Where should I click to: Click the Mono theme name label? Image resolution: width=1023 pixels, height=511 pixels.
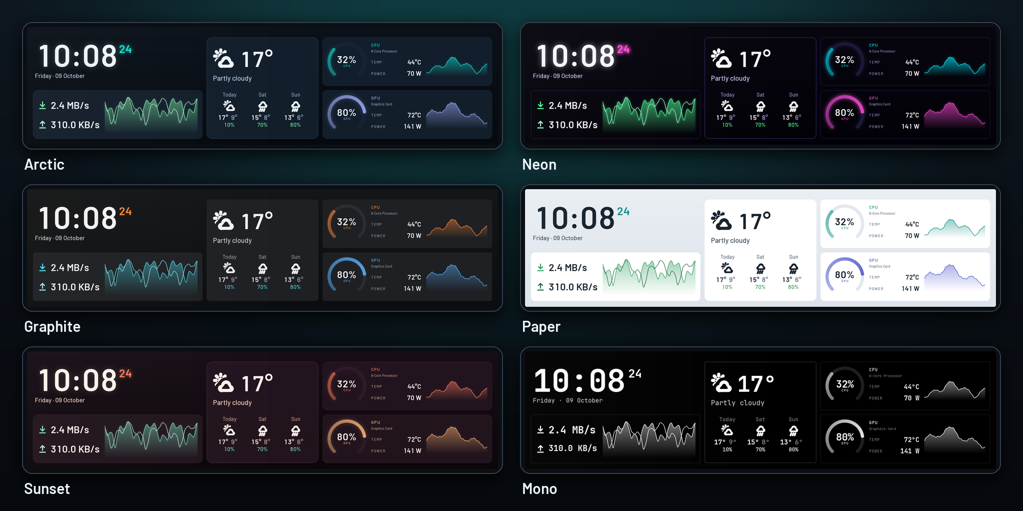[x=540, y=489]
